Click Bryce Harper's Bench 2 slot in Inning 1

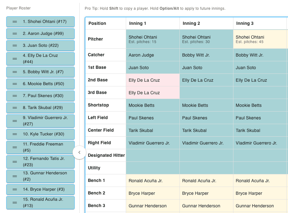pos(152,193)
